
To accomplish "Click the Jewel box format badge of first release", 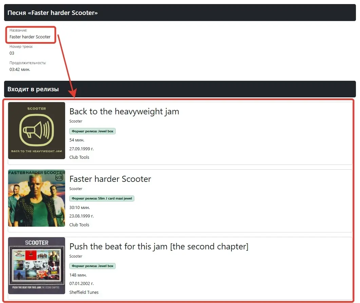I will 93,131.
